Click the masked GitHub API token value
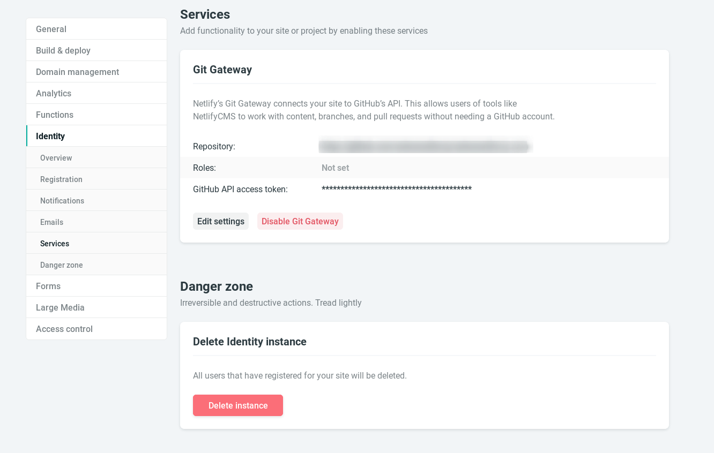 397,189
